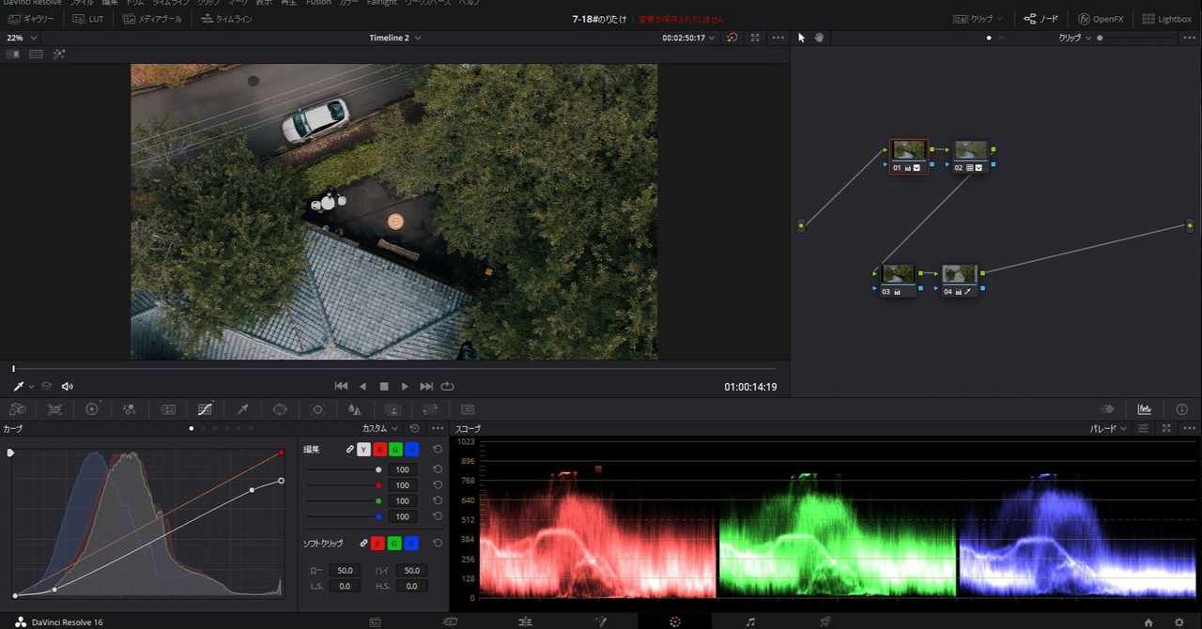1202x629 pixels.
Task: Open the Timeline 2 name dropdown
Action: (x=394, y=38)
